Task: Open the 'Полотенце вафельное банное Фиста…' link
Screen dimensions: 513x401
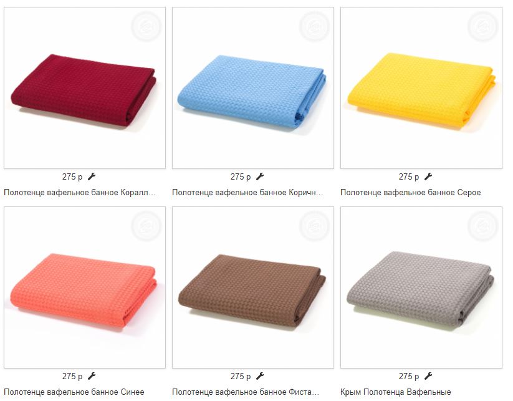Action: pyautogui.click(x=246, y=392)
